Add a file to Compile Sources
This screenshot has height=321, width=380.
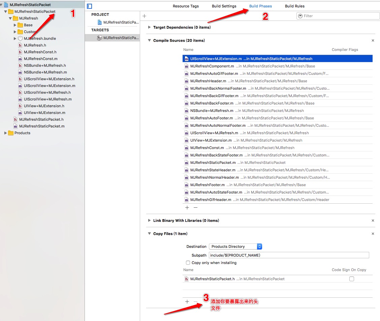tap(187, 207)
